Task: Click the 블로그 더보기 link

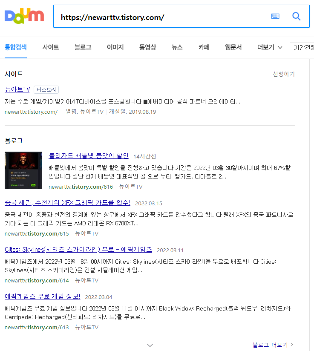Action: 273,345
